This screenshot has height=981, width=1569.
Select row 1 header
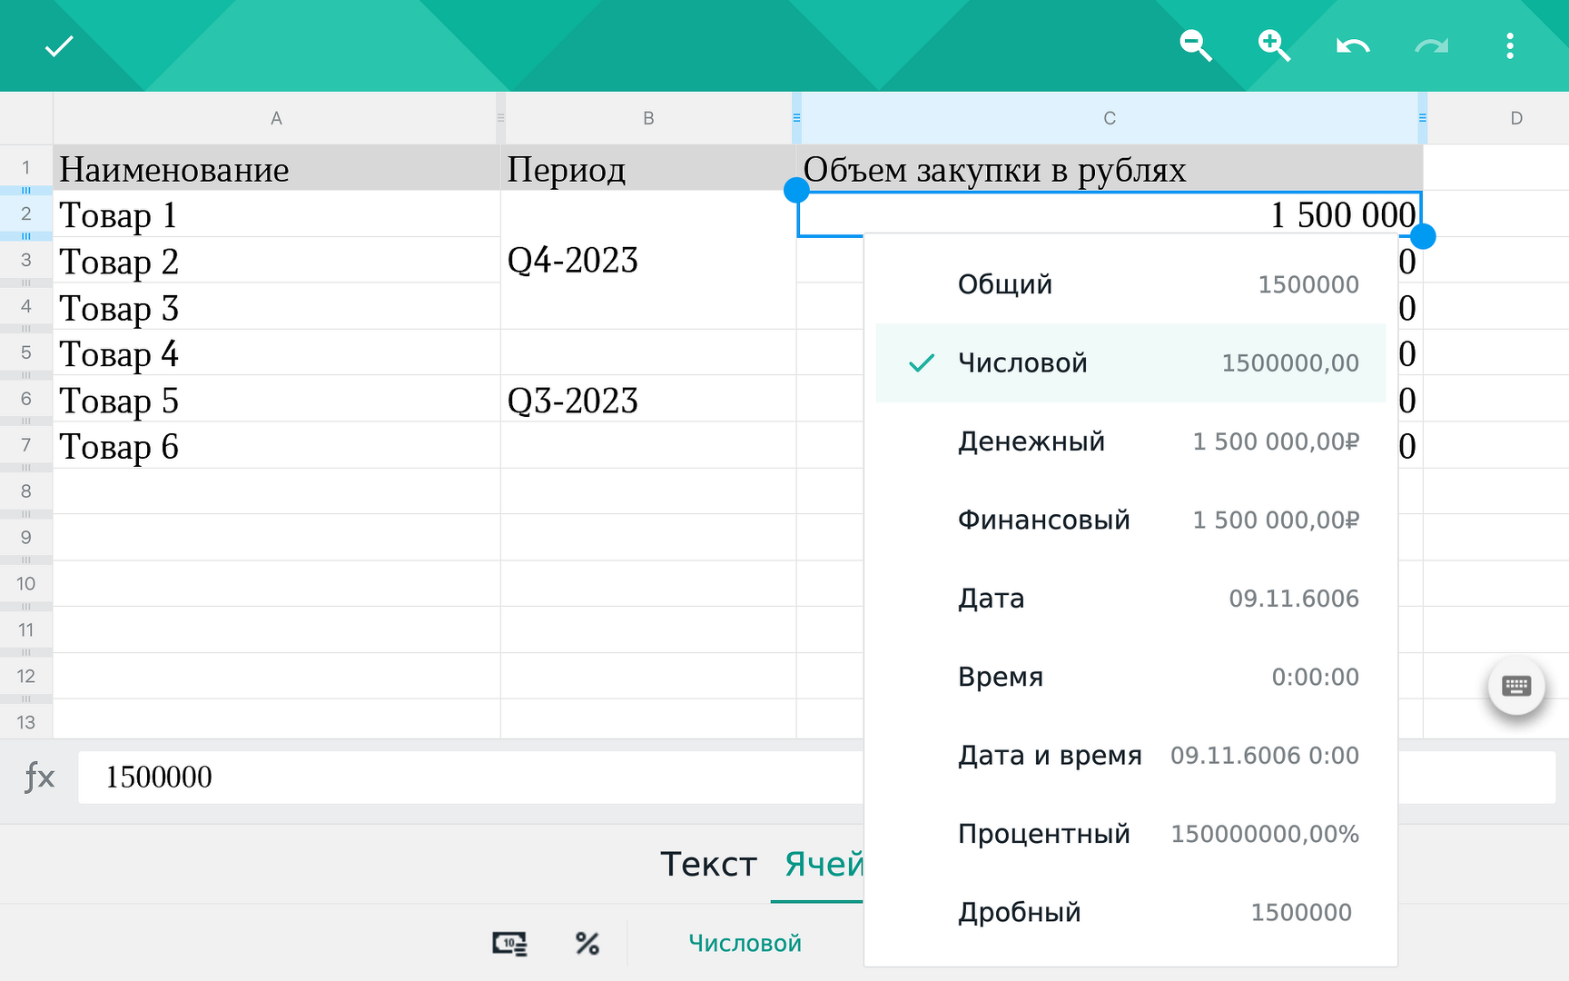[x=26, y=167]
